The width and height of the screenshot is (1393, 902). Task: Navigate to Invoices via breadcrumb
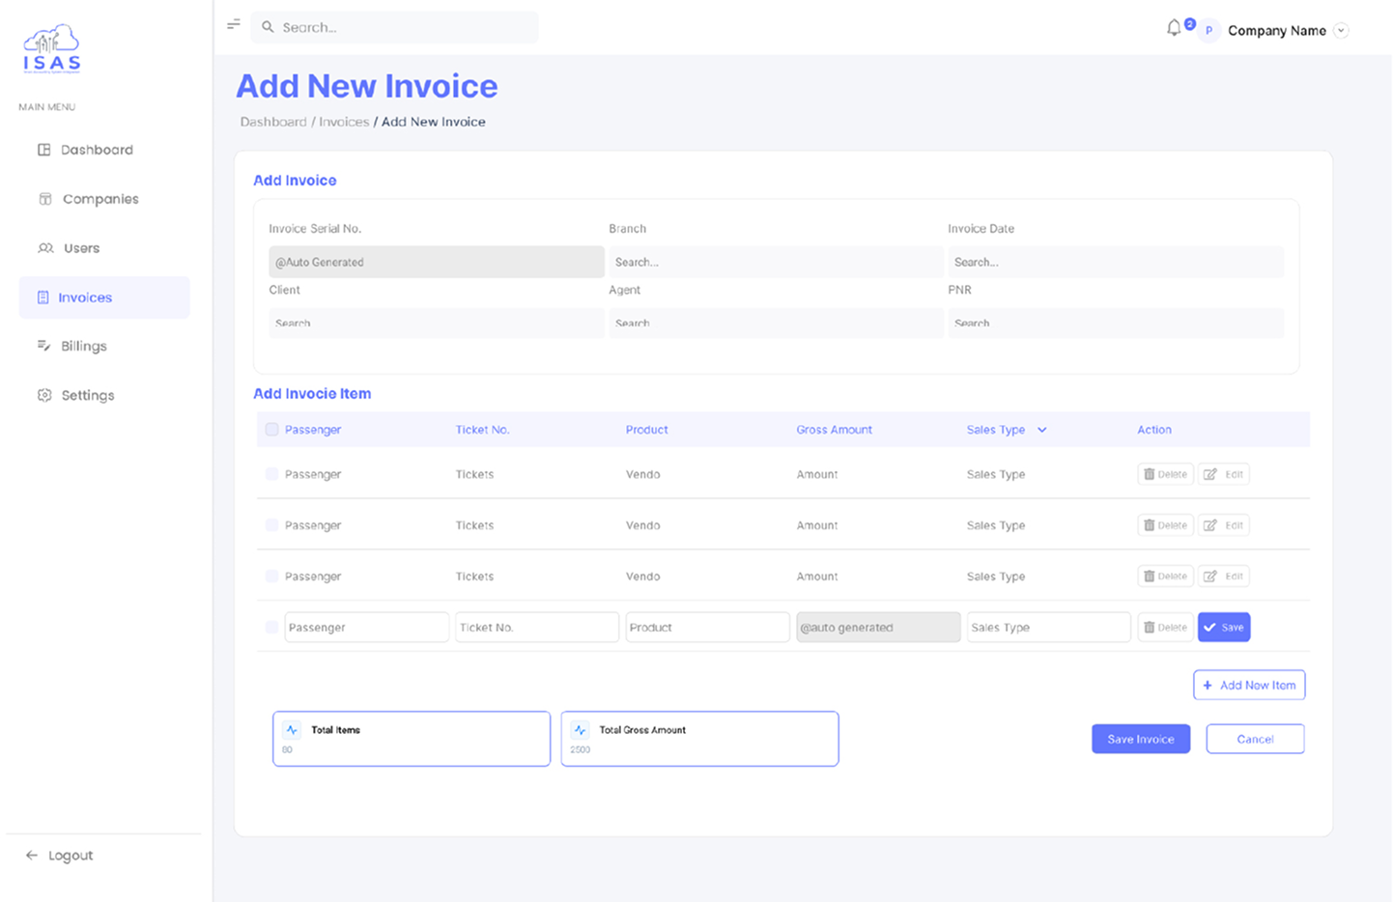pos(344,122)
